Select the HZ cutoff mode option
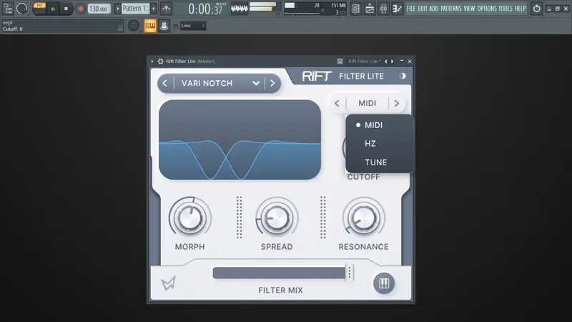Viewport: 572px width, 322px height. 370,144
